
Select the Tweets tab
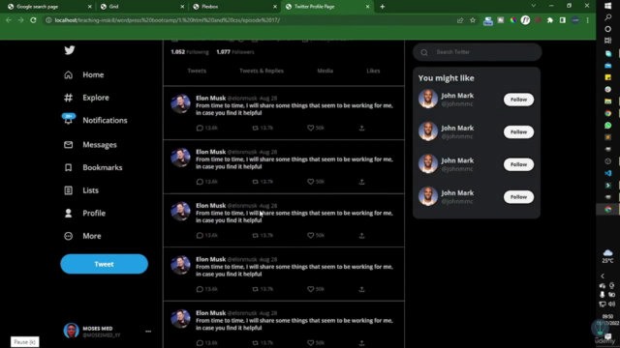click(197, 71)
